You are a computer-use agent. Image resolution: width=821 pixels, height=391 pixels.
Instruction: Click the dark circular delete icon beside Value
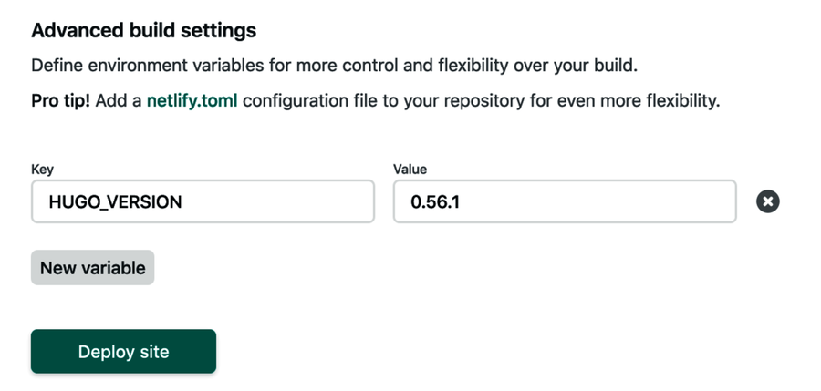pyautogui.click(x=768, y=201)
